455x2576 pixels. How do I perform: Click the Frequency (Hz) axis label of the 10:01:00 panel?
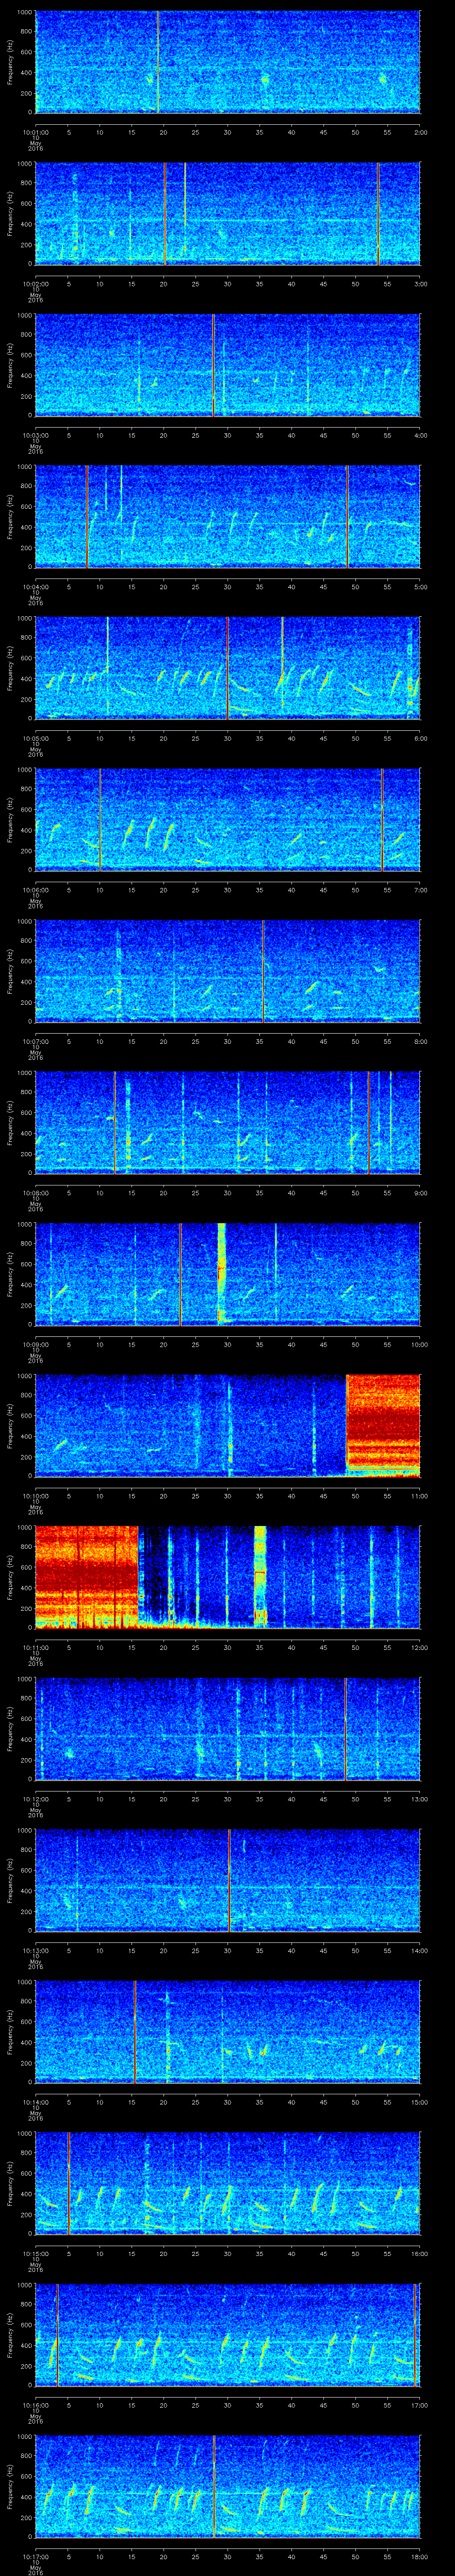10,62
